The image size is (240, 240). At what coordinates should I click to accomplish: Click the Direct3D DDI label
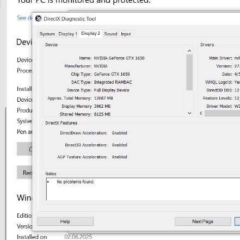[219, 90]
